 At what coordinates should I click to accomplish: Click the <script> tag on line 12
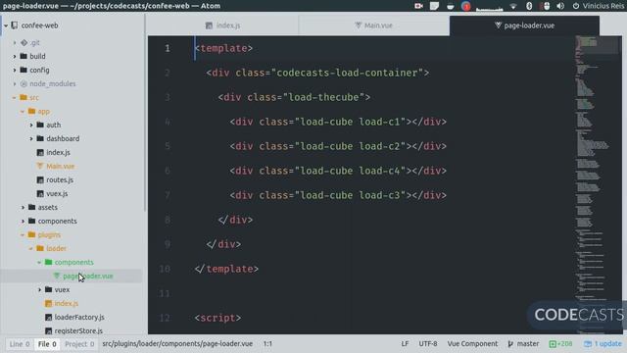click(x=217, y=318)
